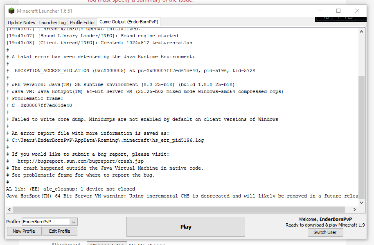
Task: Click the 'crash happened outside the Java Virtual Machine' line
Action: point(105,168)
